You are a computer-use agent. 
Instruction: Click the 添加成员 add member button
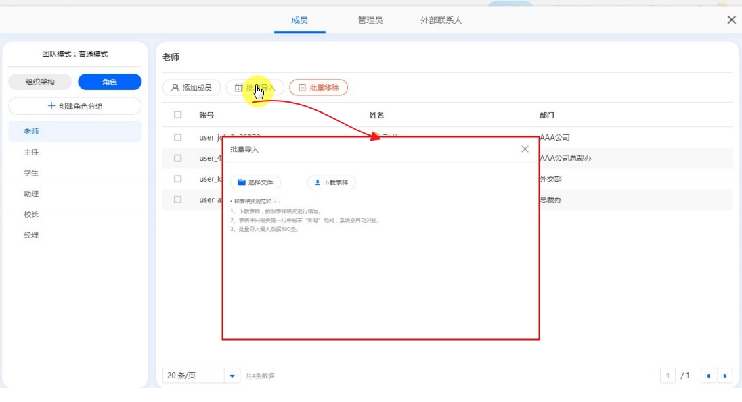[192, 88]
